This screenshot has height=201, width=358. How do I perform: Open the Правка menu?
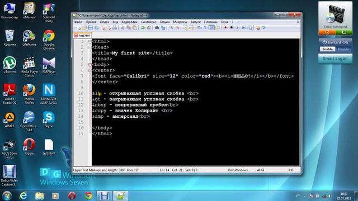pyautogui.click(x=91, y=22)
